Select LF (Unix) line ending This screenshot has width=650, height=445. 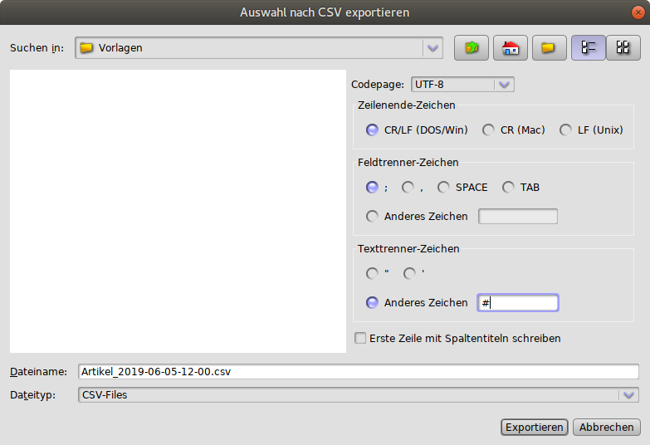point(565,130)
